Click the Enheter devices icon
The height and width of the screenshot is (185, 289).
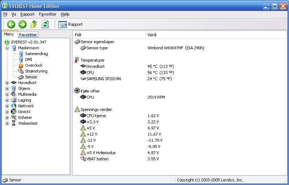[x=14, y=118]
